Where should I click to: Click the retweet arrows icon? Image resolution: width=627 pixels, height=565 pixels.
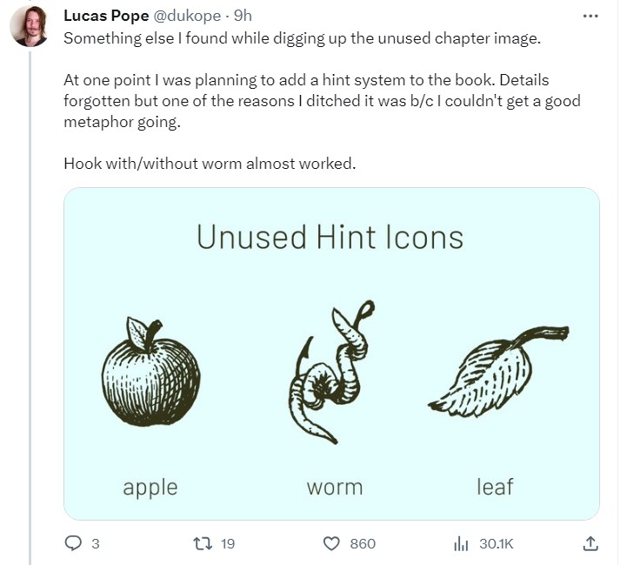click(x=203, y=543)
